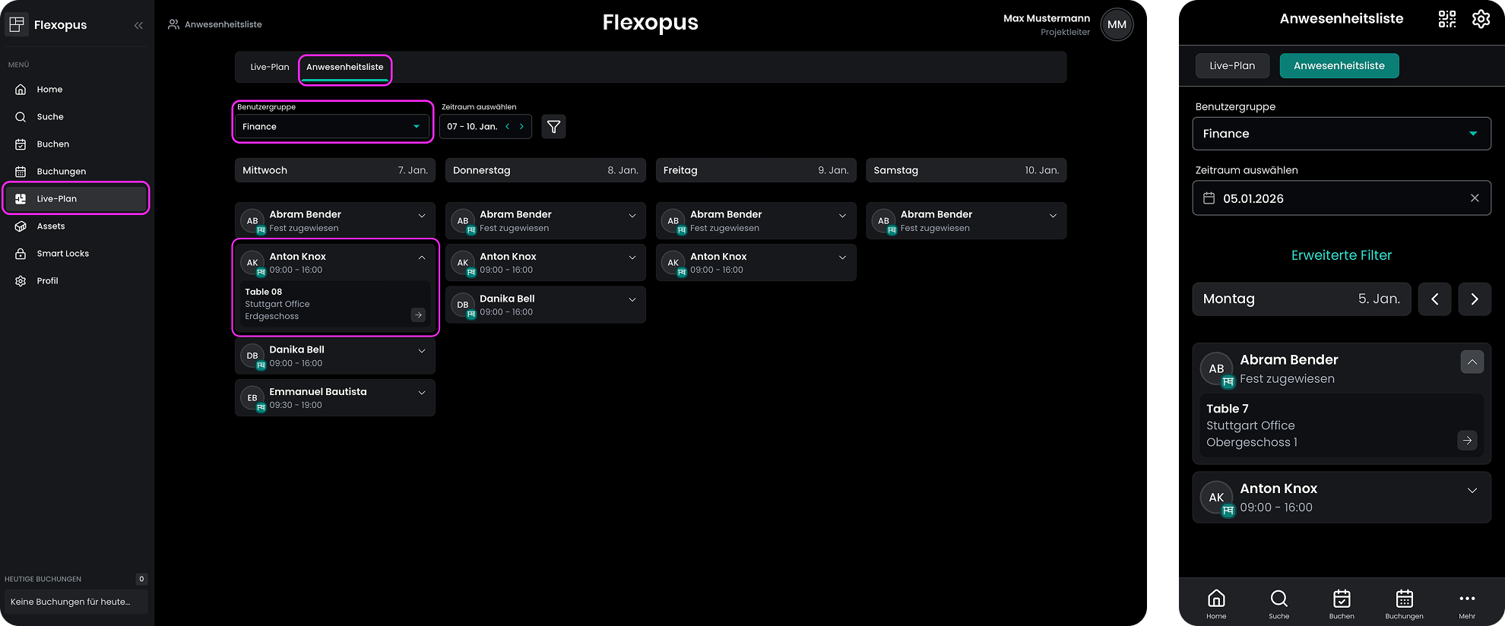Collapse Abram Bender card in mobile panel

point(1472,362)
